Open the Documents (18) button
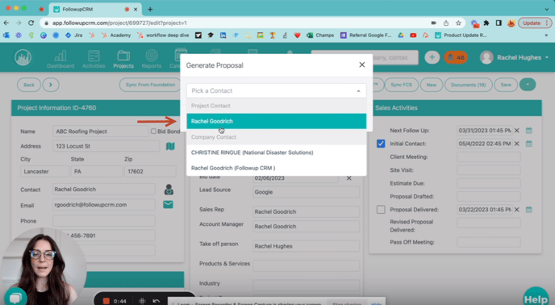The height and width of the screenshot is (305, 555). (468, 85)
